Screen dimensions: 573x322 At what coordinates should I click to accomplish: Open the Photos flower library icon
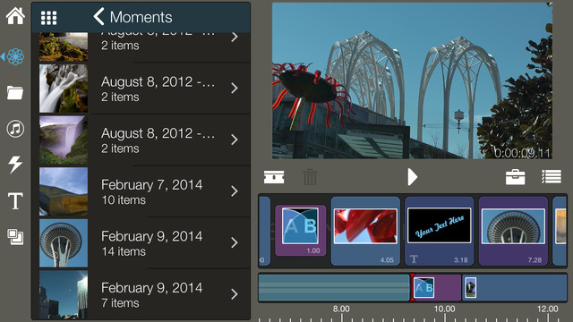[x=15, y=56]
